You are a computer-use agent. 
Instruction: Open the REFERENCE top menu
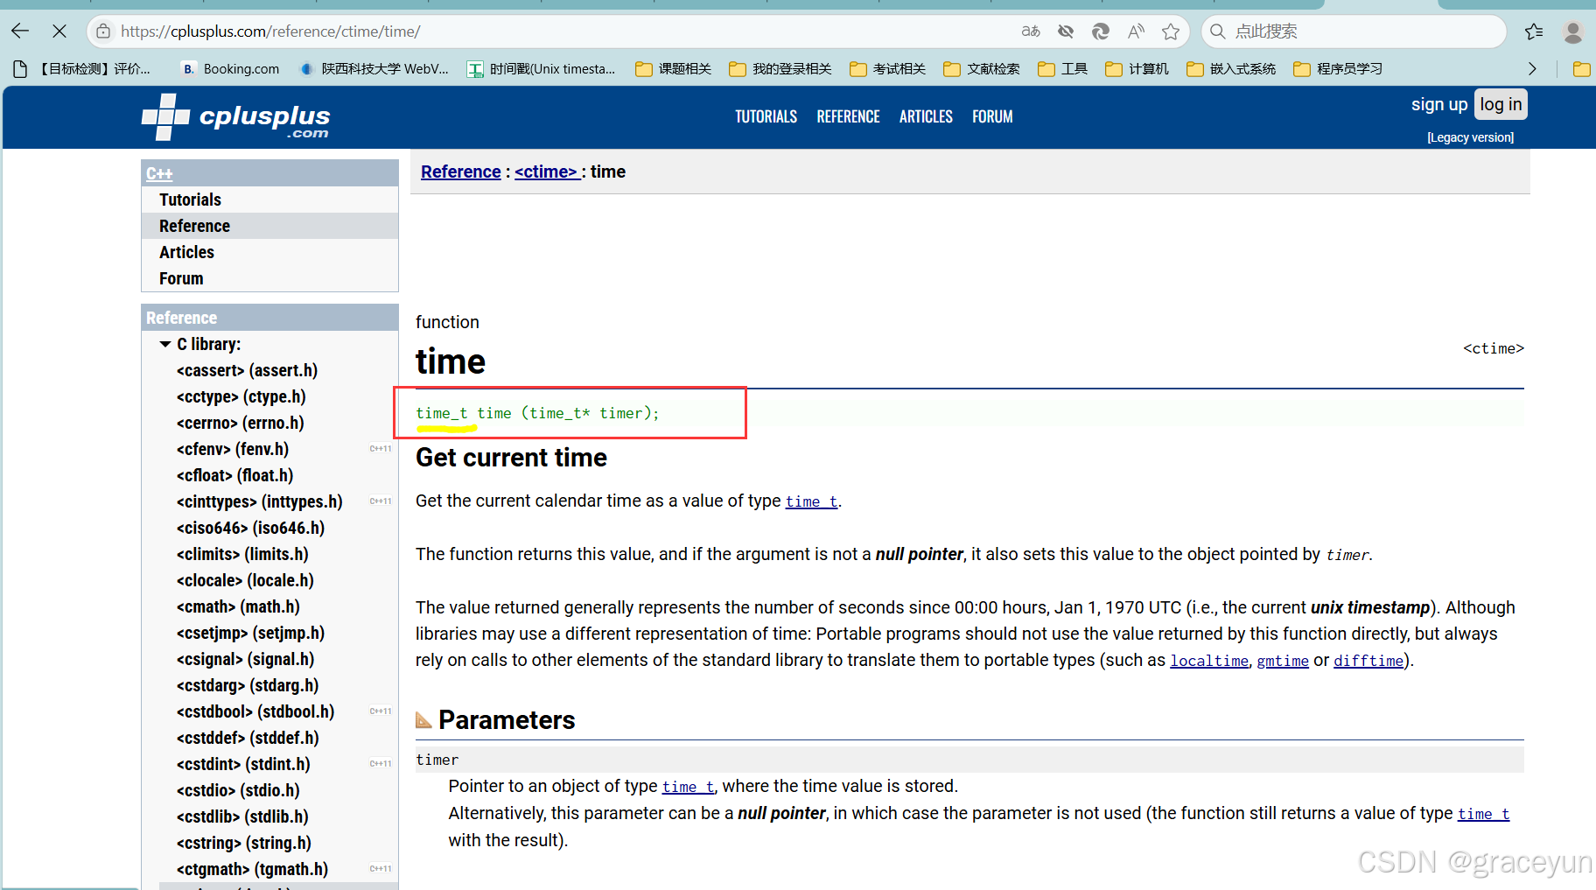[848, 116]
